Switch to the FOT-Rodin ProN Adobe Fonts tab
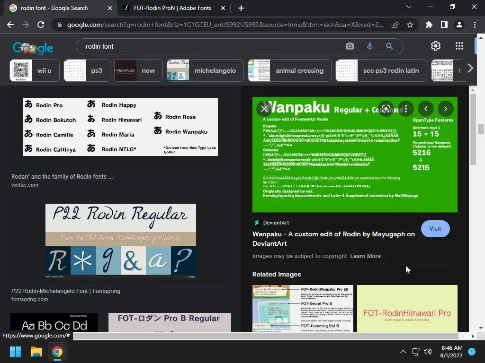The height and width of the screenshot is (363, 485). pyautogui.click(x=172, y=8)
